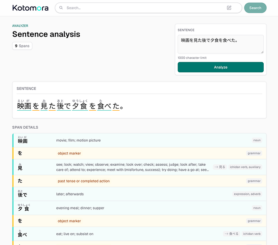The width and height of the screenshot is (278, 245).
Task: Select the 映画 span in the sentence
Action: point(24,106)
